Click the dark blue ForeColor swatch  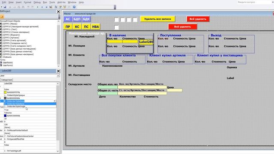(5, 115)
